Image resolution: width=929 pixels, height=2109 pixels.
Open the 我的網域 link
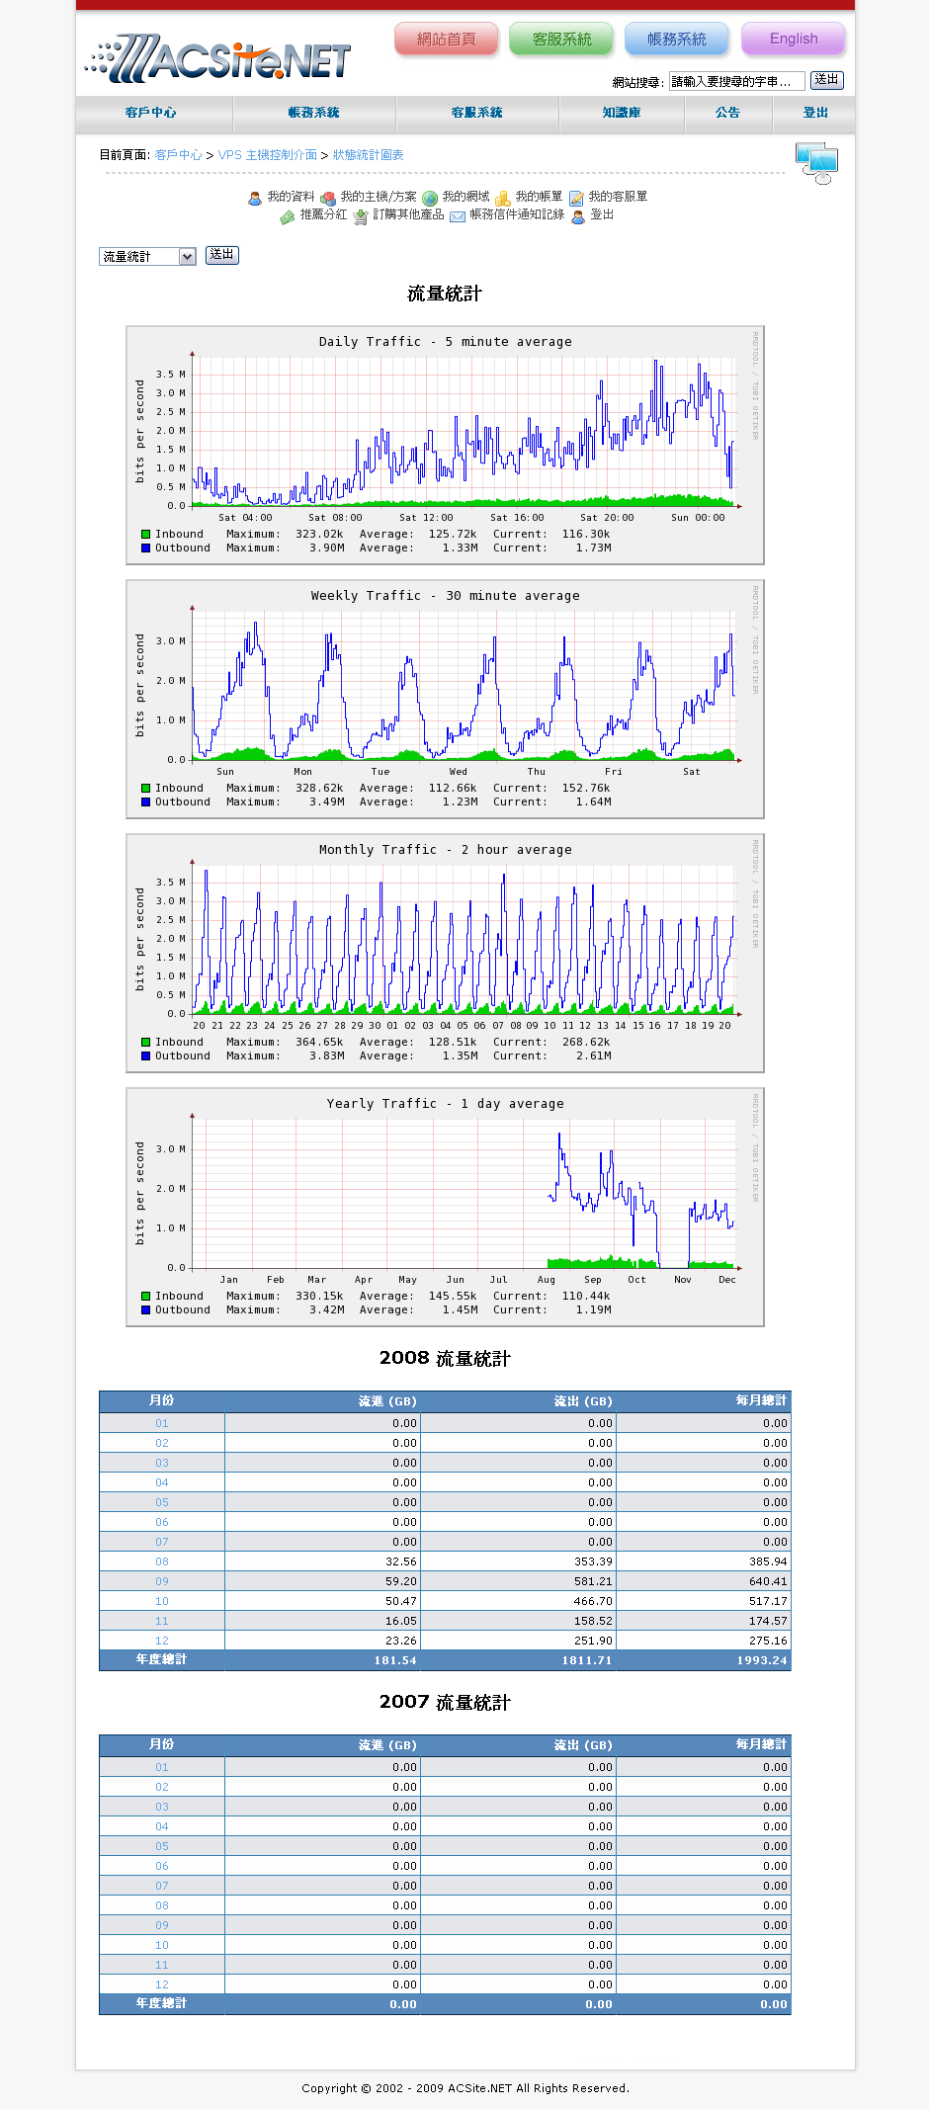coord(465,197)
